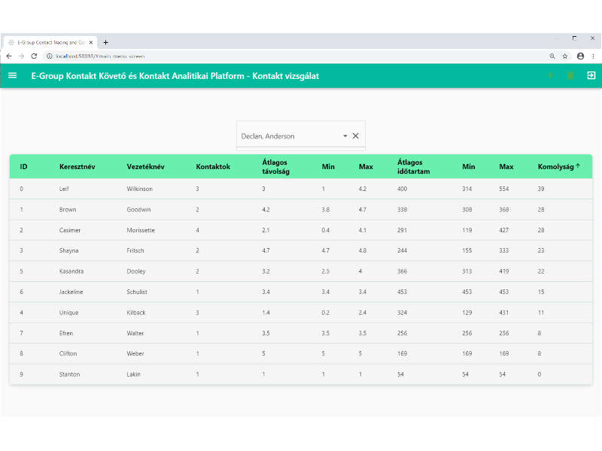The width and height of the screenshot is (602, 451).
Task: Go back with the browser back arrow
Action: click(x=9, y=56)
